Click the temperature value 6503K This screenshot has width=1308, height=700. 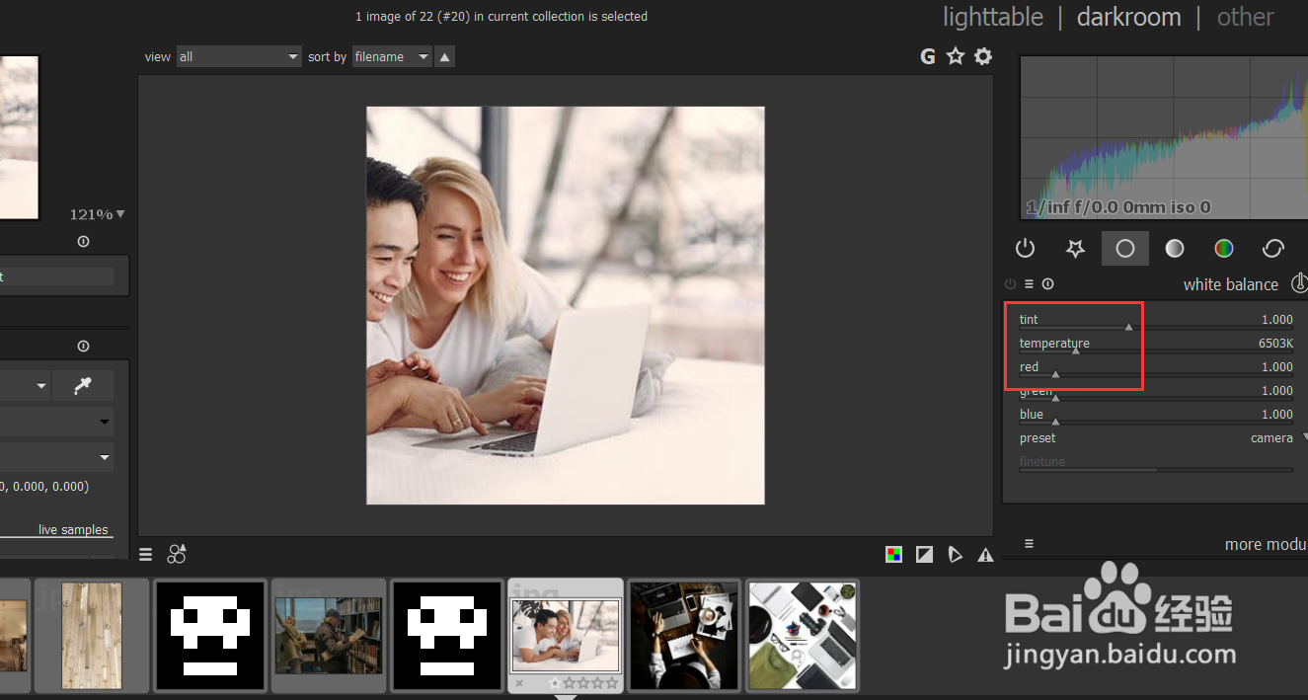tap(1275, 344)
